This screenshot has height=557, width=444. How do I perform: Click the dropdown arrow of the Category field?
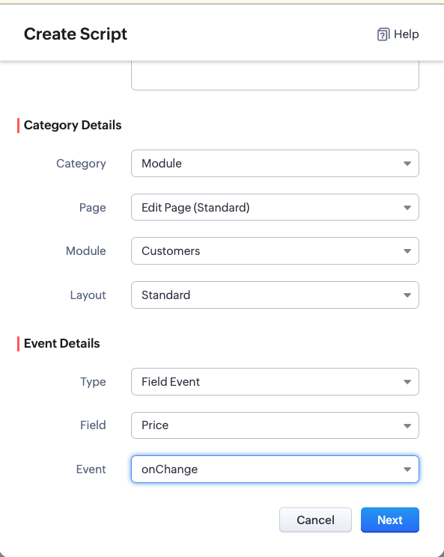pos(407,164)
